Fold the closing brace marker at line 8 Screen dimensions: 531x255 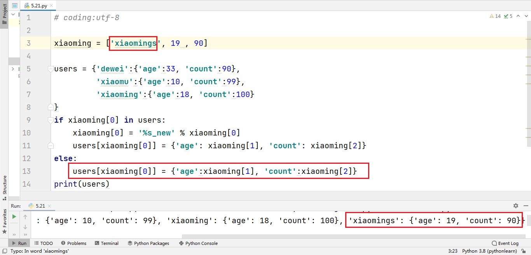click(x=51, y=107)
